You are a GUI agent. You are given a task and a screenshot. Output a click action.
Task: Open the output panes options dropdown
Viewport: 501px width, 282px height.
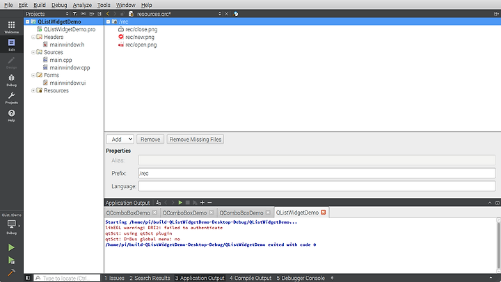coord(332,278)
